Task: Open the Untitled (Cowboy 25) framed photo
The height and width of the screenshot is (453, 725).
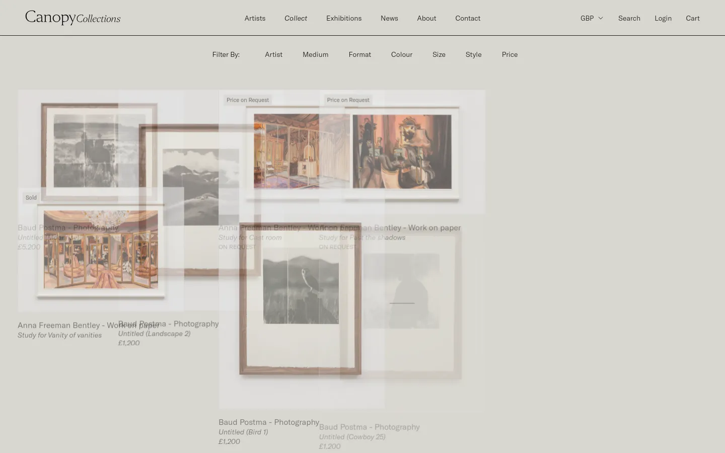Action: (402, 302)
